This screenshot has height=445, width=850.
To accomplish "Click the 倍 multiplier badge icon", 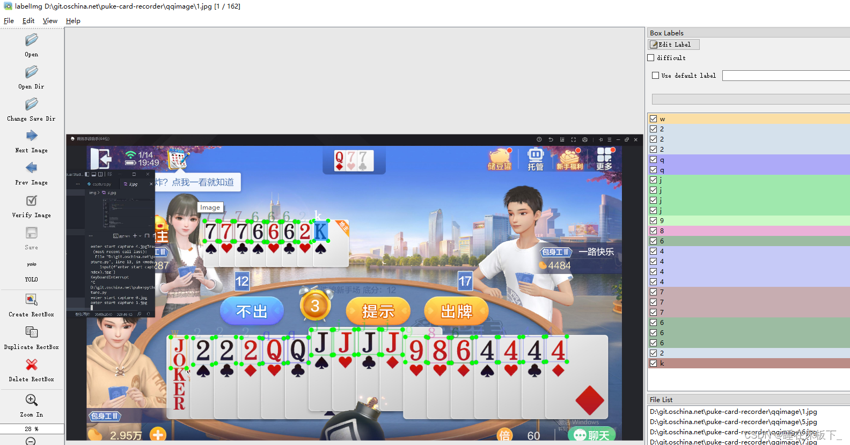I will [x=504, y=435].
